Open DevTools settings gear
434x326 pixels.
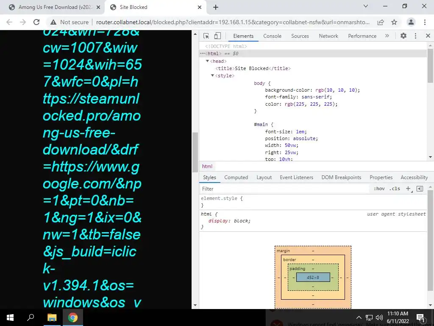tap(403, 36)
